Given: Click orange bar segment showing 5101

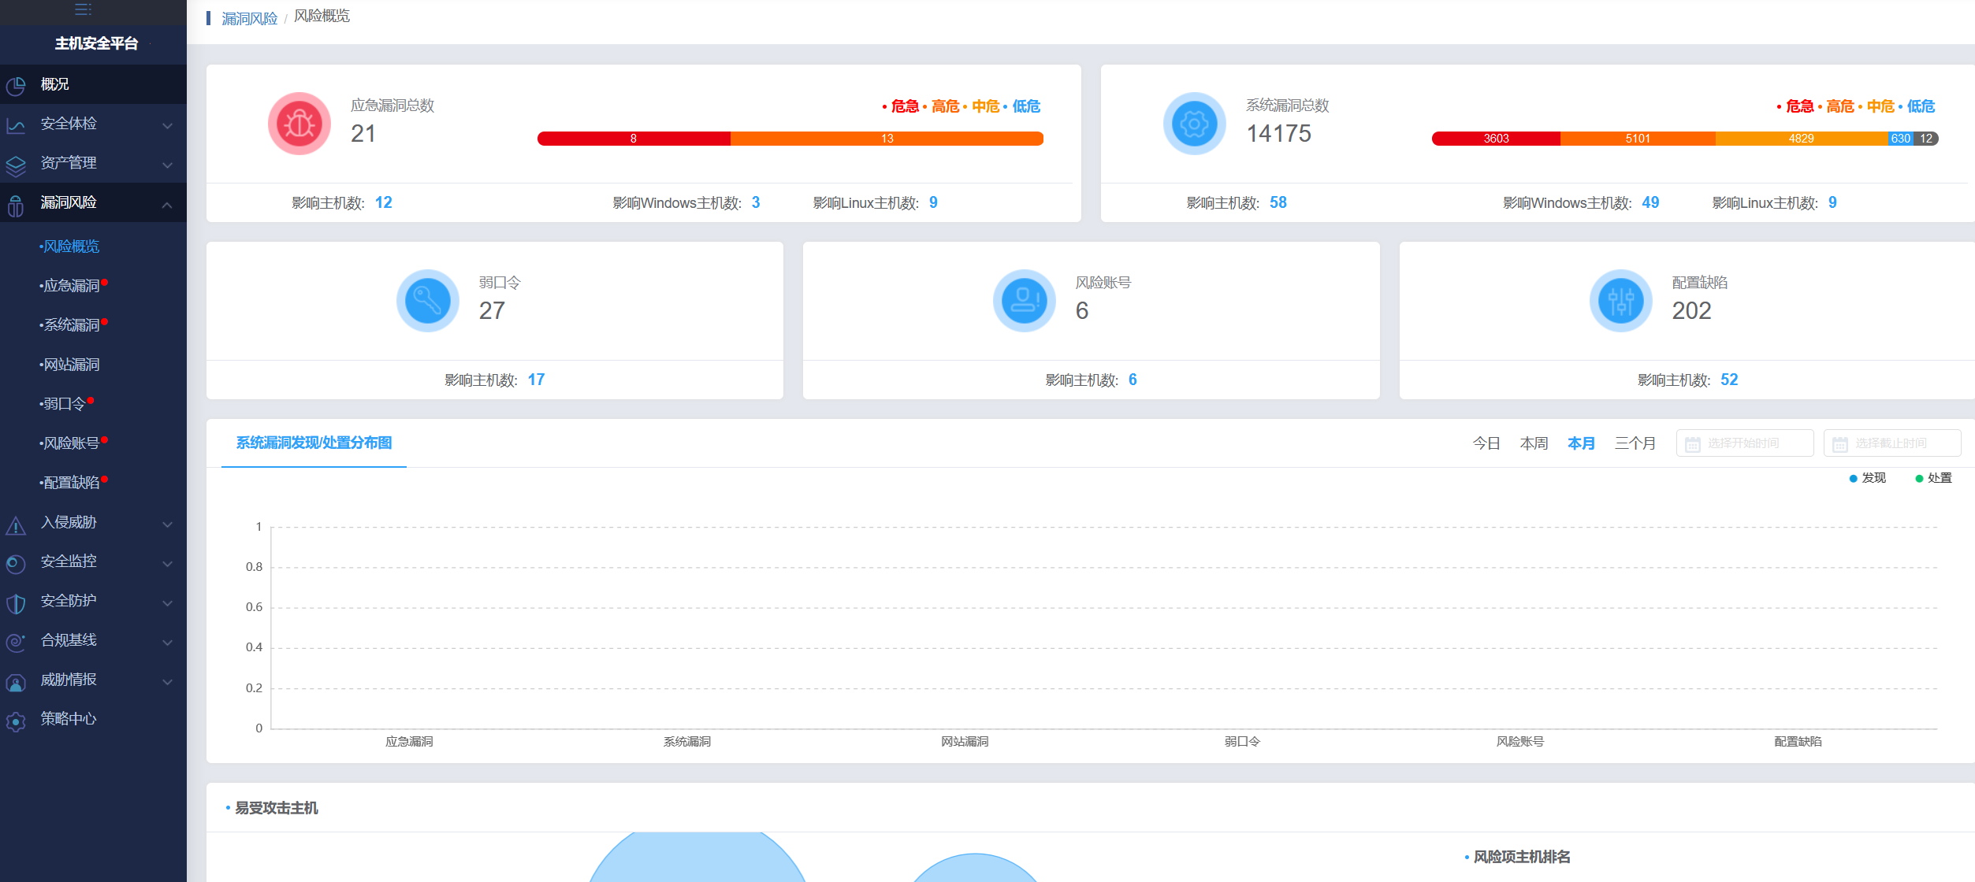Looking at the screenshot, I should (1638, 139).
